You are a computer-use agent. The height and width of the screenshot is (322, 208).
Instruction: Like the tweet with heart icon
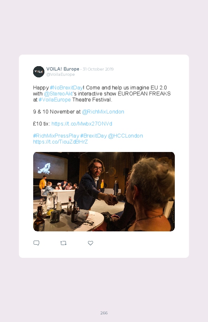click(90, 243)
